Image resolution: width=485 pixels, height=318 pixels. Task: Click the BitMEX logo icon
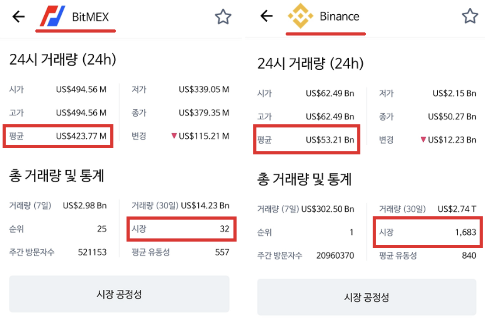point(52,16)
